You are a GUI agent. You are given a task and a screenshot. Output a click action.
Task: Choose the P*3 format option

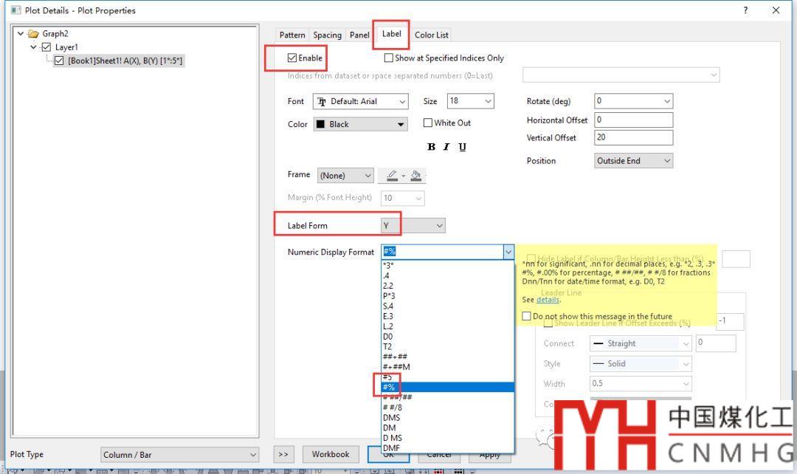pyautogui.click(x=448, y=296)
